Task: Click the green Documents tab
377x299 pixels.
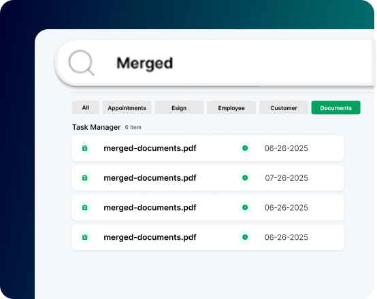Action: pyautogui.click(x=336, y=107)
